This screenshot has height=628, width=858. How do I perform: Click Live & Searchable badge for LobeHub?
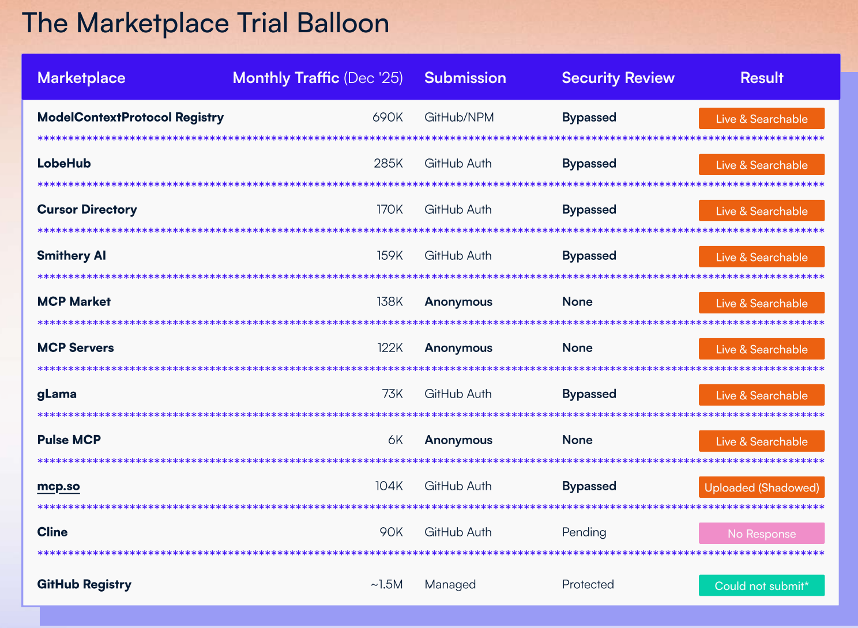[x=761, y=165]
